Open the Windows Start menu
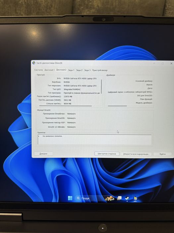The height and width of the screenshot is (233, 174). 70,198
